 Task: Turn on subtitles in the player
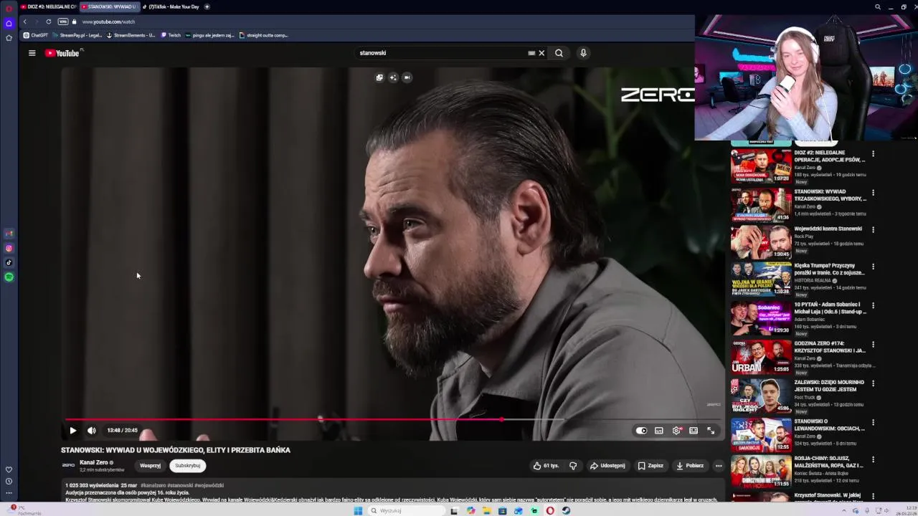click(659, 431)
